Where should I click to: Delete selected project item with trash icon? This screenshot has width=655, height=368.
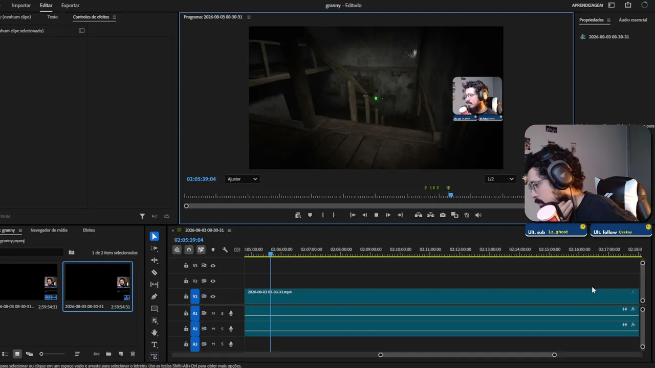point(133,354)
